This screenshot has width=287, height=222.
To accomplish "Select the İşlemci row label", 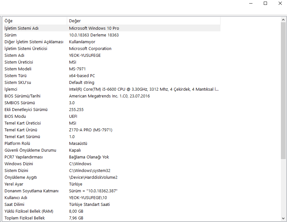I will tap(11, 89).
